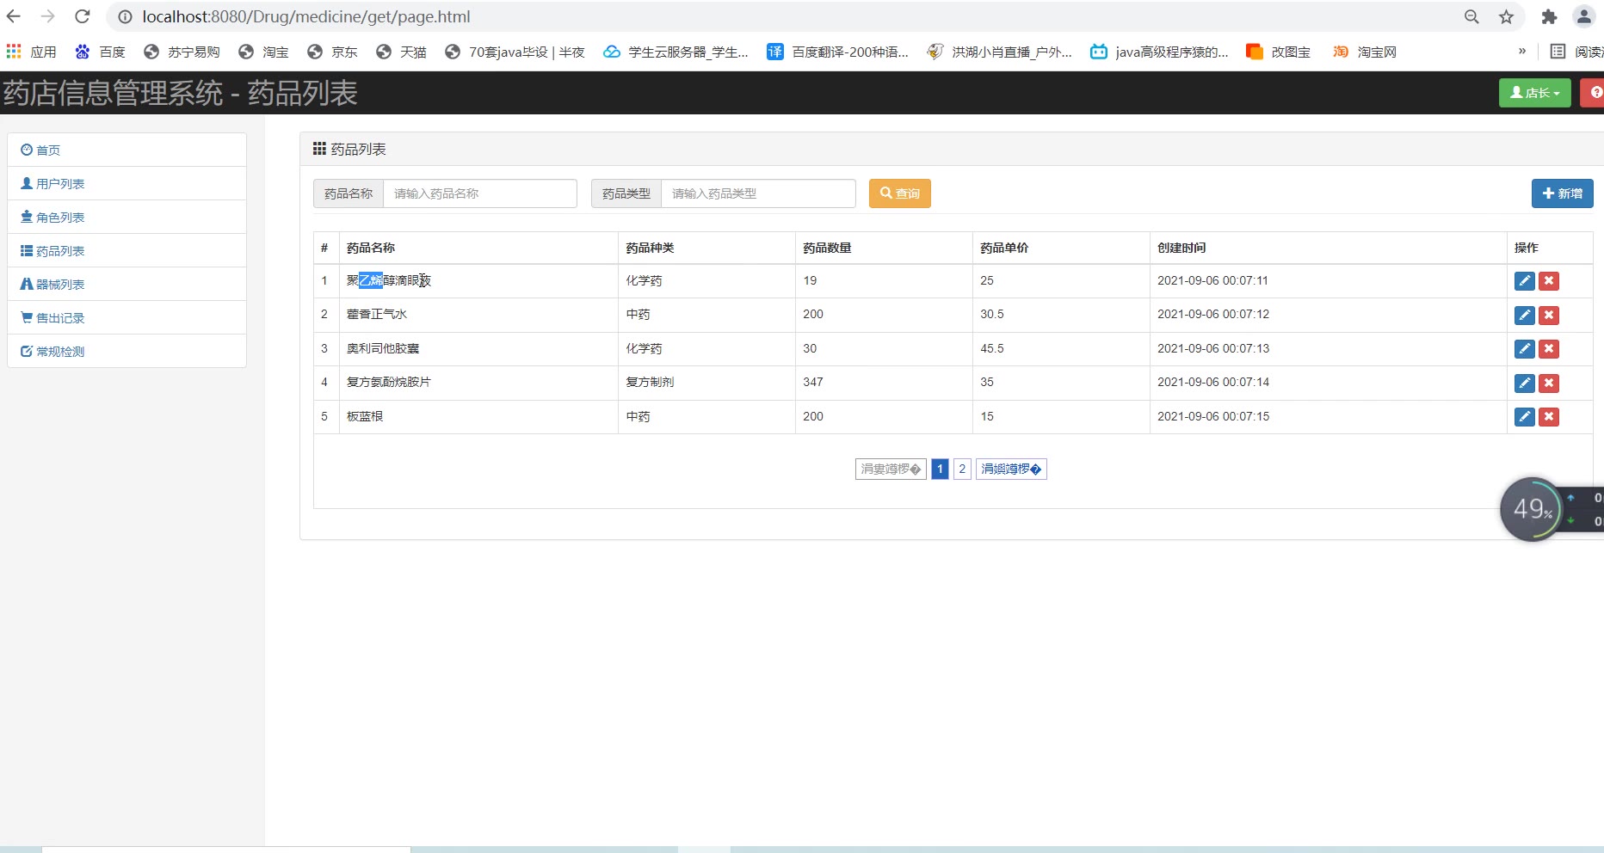This screenshot has height=853, width=1604.
Task: Bookmark this page with star icon
Action: [1506, 16]
